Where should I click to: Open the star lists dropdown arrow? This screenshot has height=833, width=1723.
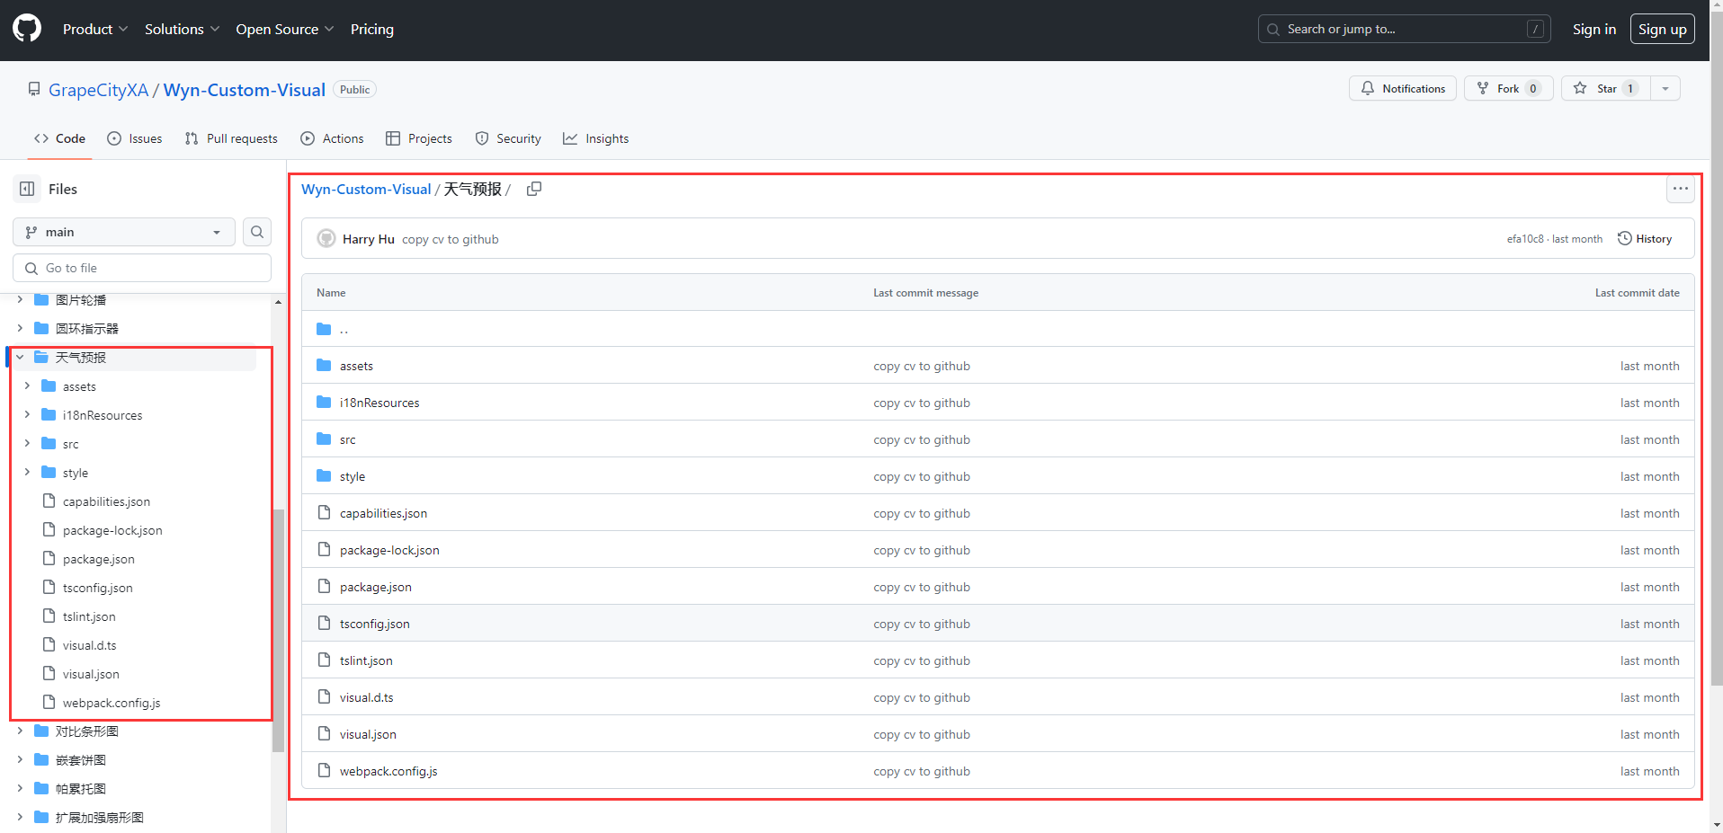coord(1665,88)
